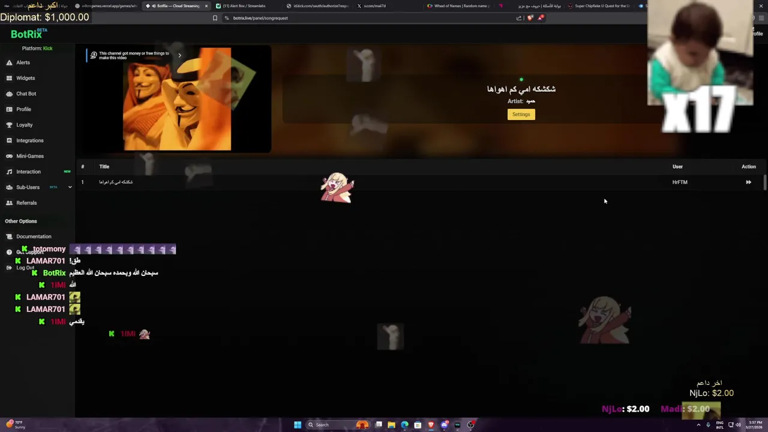Open Discord from taskbar
The image size is (768, 432).
(x=444, y=425)
